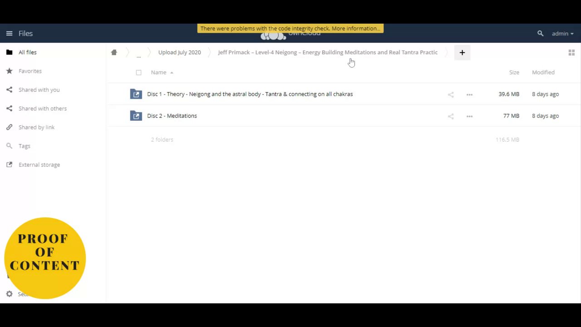The width and height of the screenshot is (581, 327).
Task: Switch to grid view layout
Action: [571, 53]
